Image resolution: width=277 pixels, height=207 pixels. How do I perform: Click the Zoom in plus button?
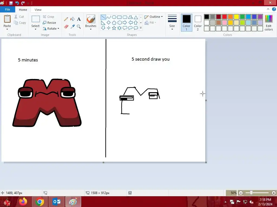click(x=274, y=193)
